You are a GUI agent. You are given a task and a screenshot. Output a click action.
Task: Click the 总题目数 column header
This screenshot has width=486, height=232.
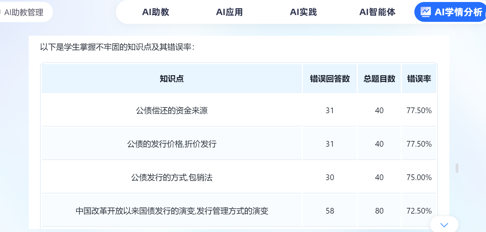tap(379, 79)
